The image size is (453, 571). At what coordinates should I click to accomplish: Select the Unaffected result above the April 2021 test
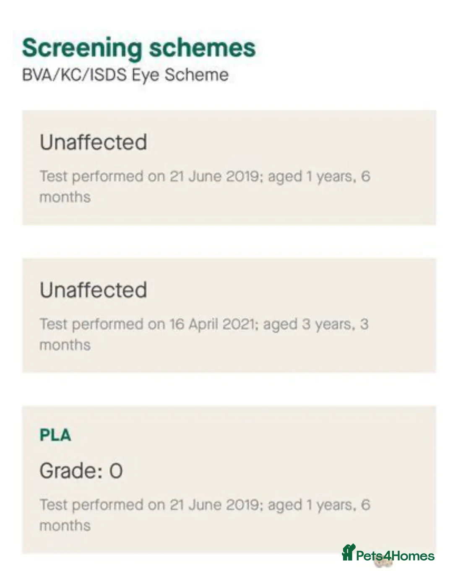click(x=93, y=290)
